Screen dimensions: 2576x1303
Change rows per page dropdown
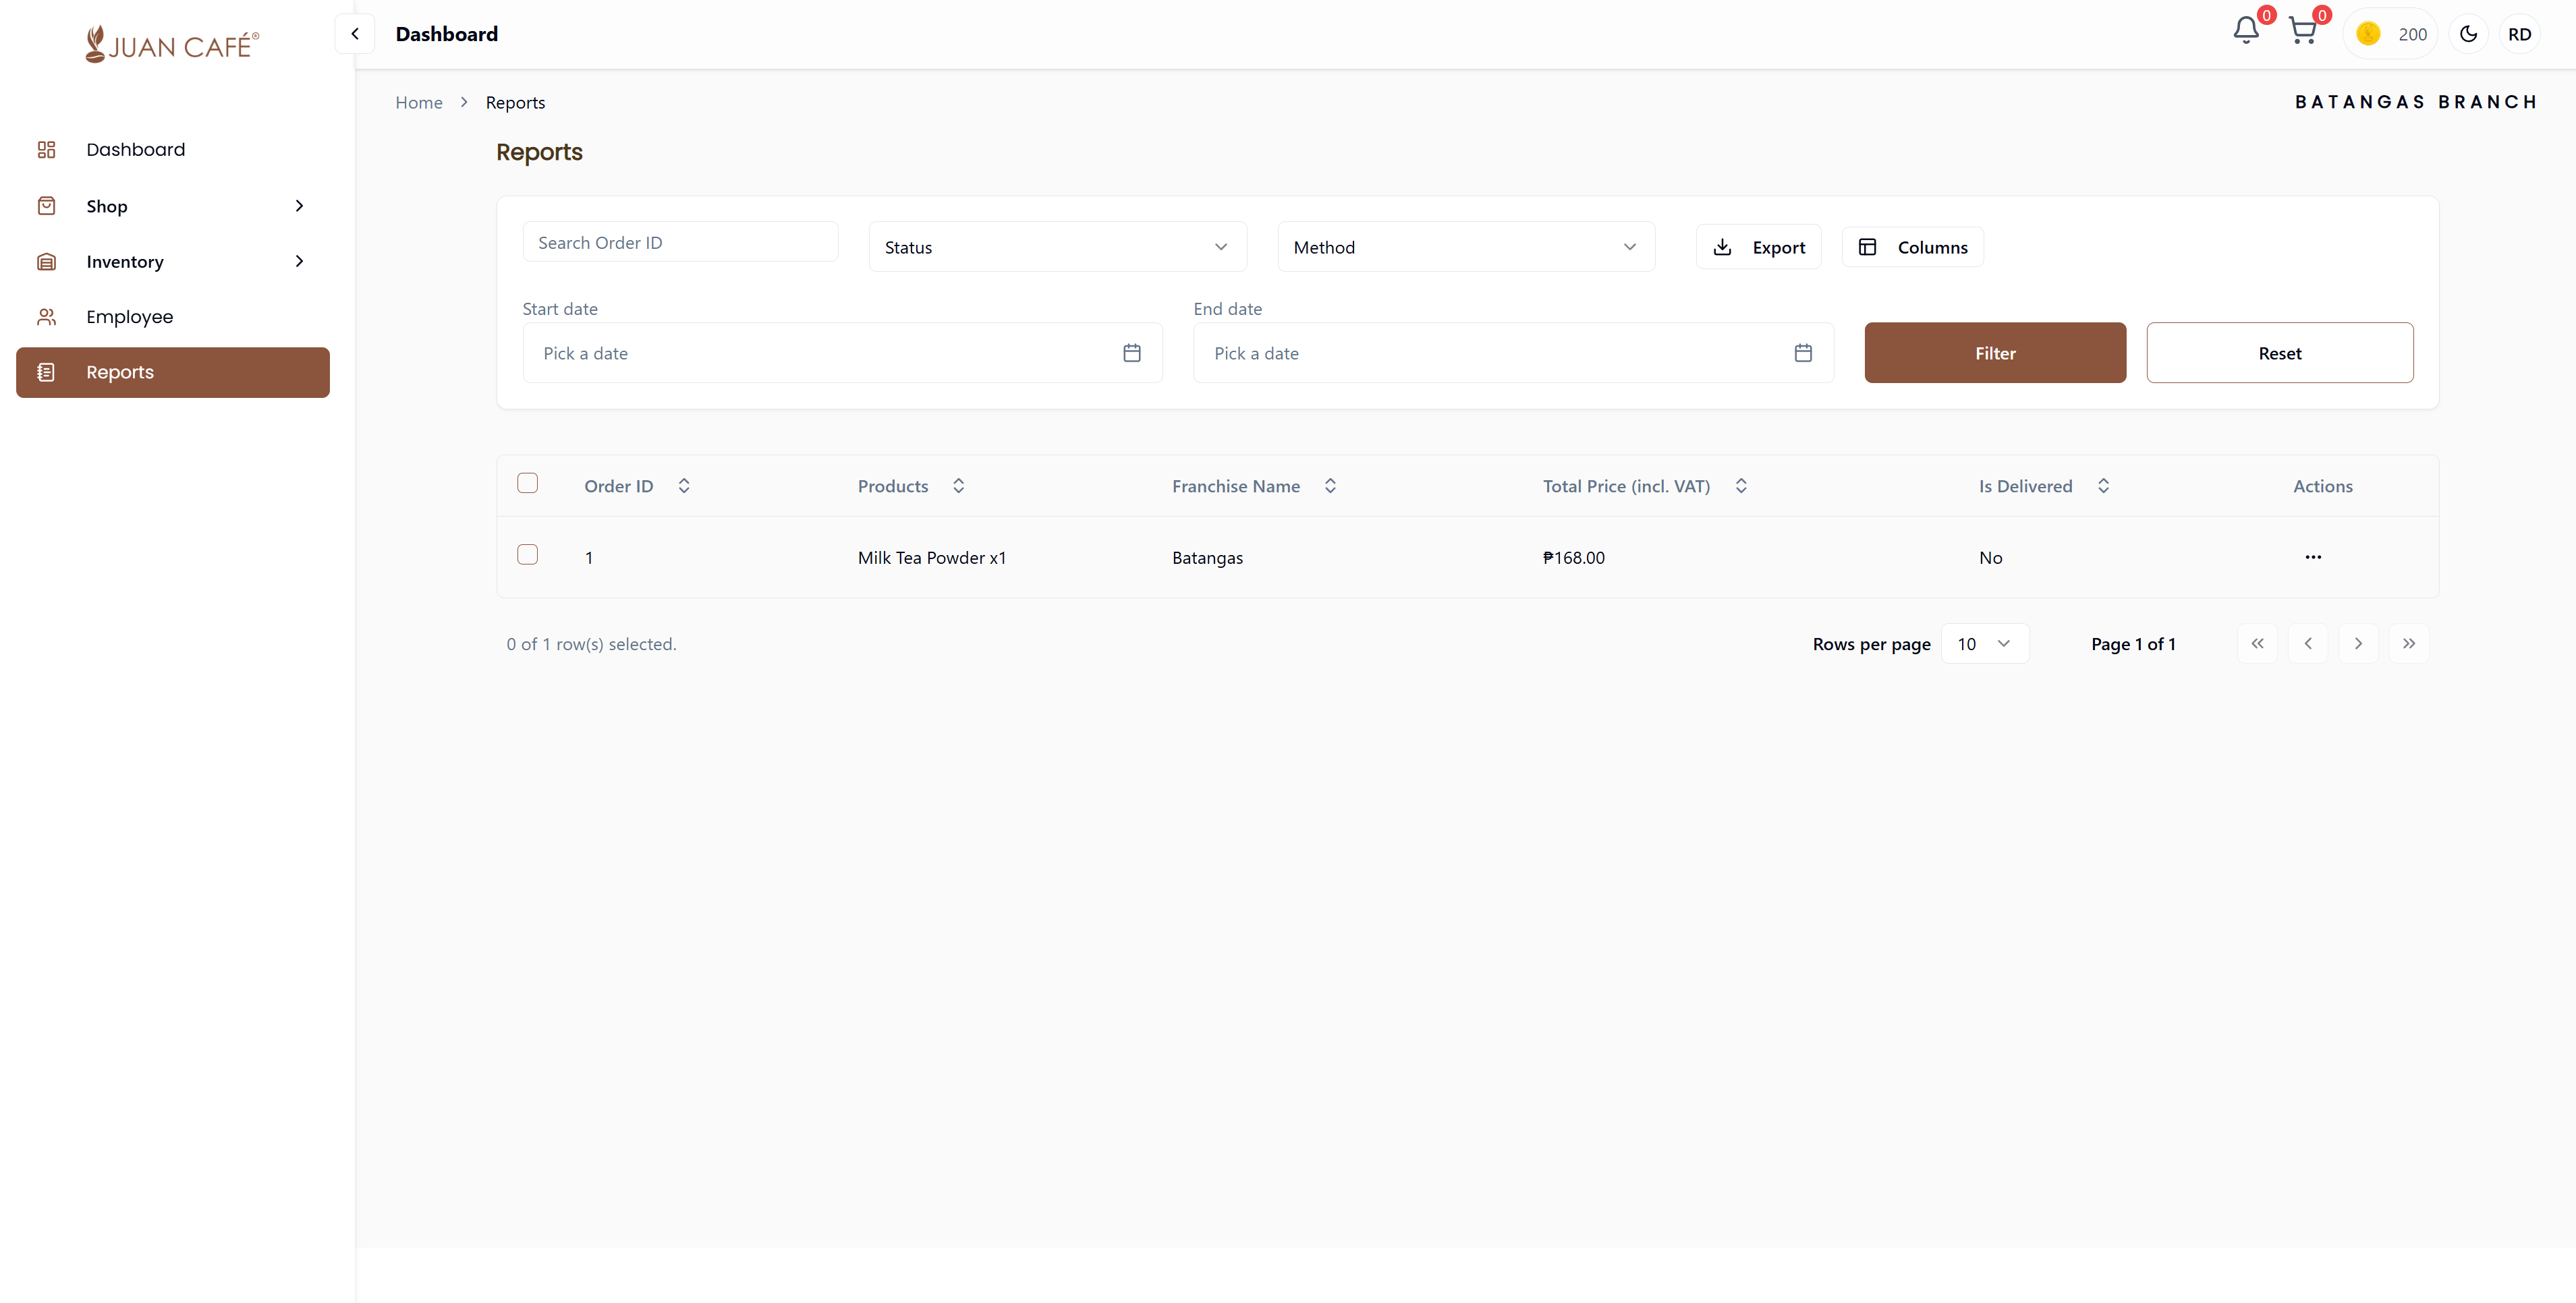pyautogui.click(x=1984, y=643)
